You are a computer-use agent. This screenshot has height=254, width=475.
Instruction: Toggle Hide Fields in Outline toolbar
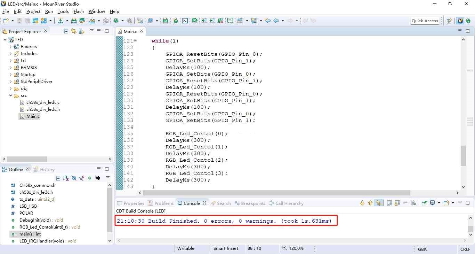(x=74, y=178)
